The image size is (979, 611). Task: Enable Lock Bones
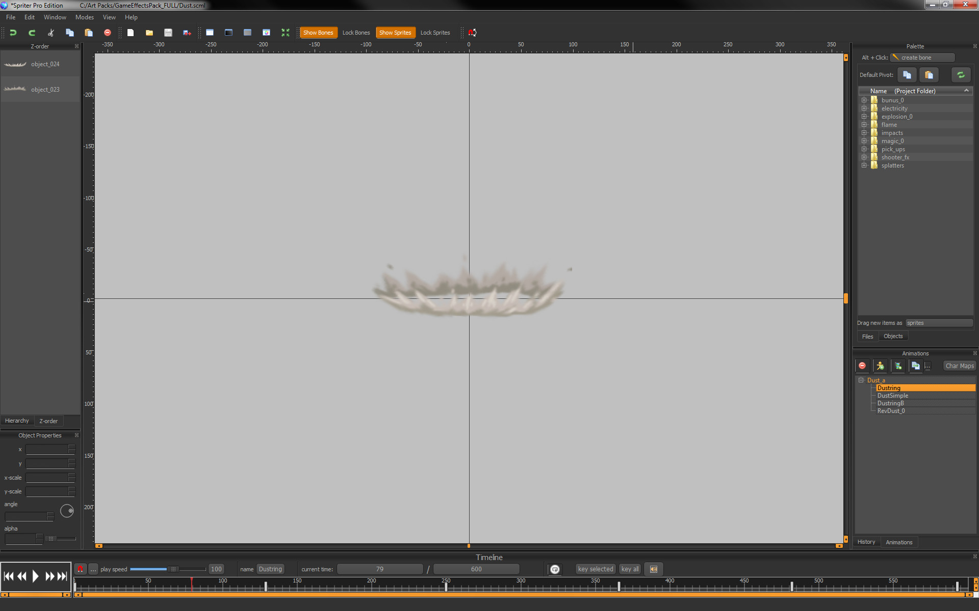coord(356,32)
